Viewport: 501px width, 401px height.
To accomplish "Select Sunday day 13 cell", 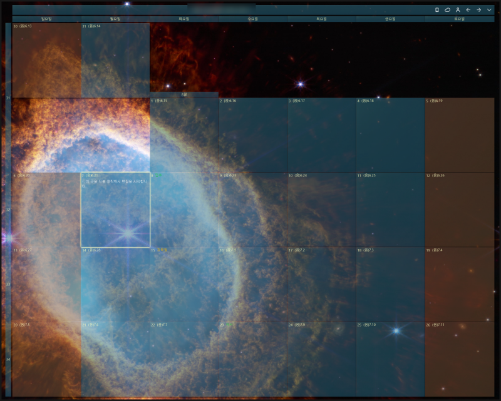I will 46,285.
